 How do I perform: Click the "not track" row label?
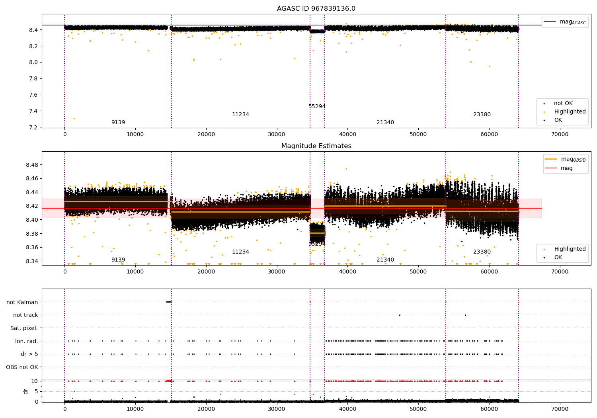(25, 315)
